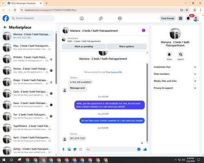Bookmark this page with star icon
Screen dimensions: 204x163
click(x=187, y=10)
